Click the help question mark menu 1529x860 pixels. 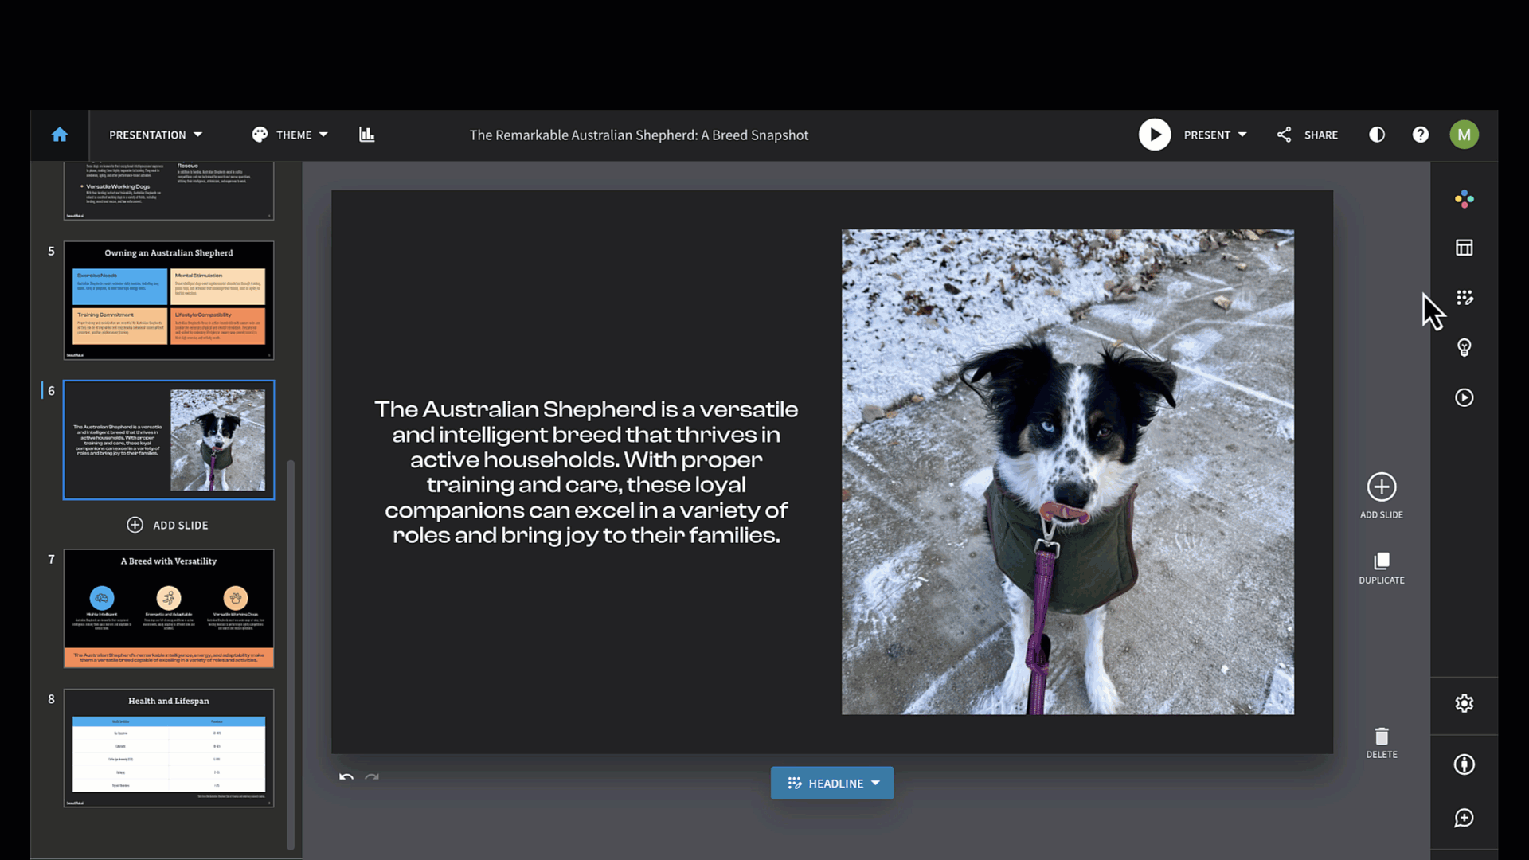(x=1421, y=135)
